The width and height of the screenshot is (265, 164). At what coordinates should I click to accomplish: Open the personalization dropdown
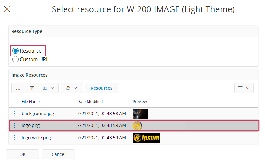click(x=72, y=88)
